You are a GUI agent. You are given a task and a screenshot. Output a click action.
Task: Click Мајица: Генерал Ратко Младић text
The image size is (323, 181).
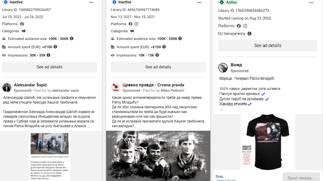pos(247,78)
